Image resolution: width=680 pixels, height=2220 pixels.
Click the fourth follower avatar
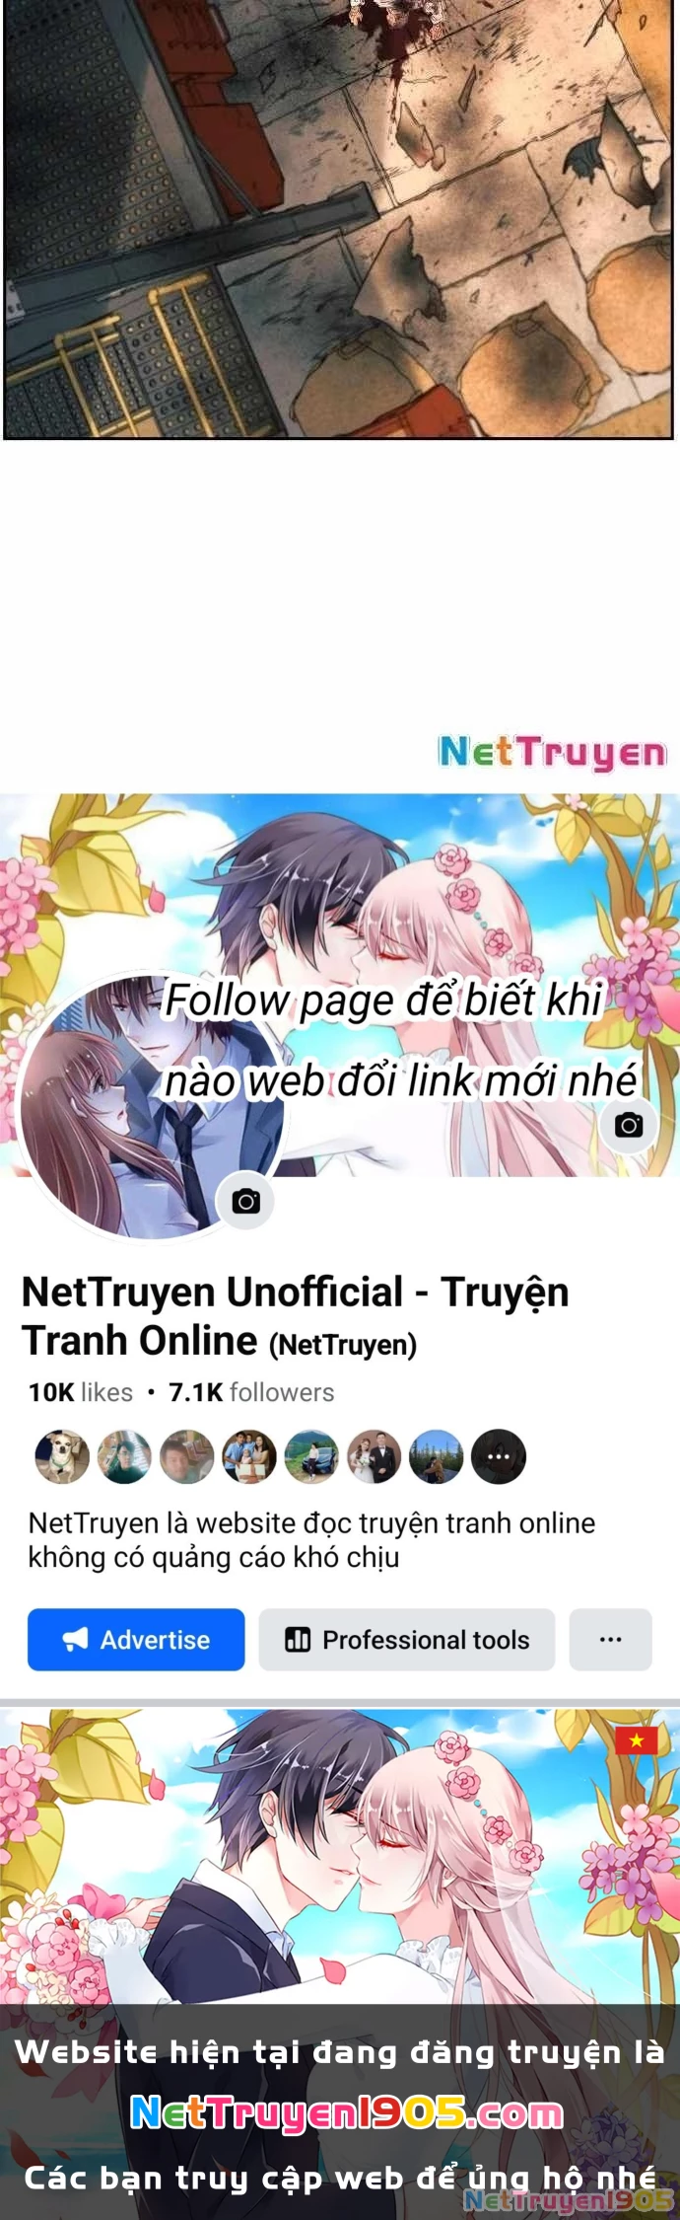tap(249, 1456)
